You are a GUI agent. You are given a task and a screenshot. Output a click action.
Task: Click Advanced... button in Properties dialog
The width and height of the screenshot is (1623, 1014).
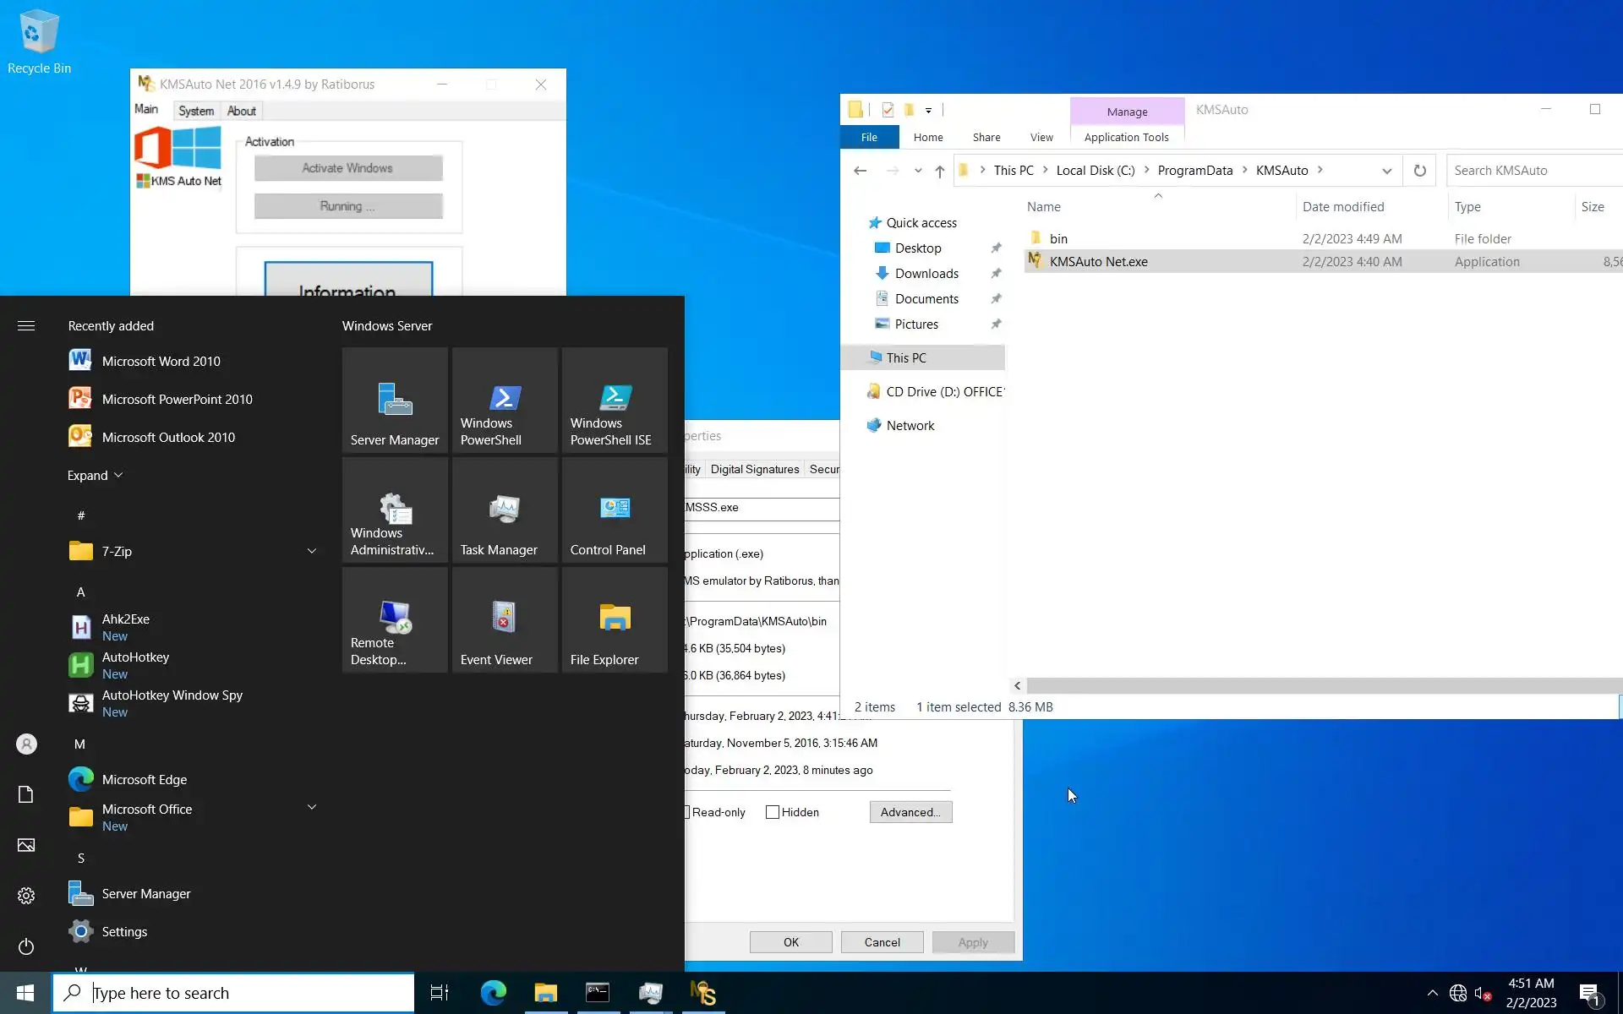[910, 812]
